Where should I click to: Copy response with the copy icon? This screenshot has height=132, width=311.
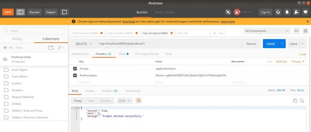[295, 101]
